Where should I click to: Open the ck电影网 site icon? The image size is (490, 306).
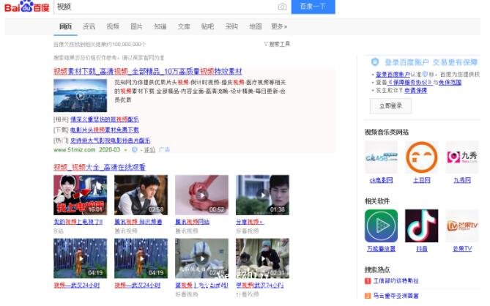coord(381,157)
